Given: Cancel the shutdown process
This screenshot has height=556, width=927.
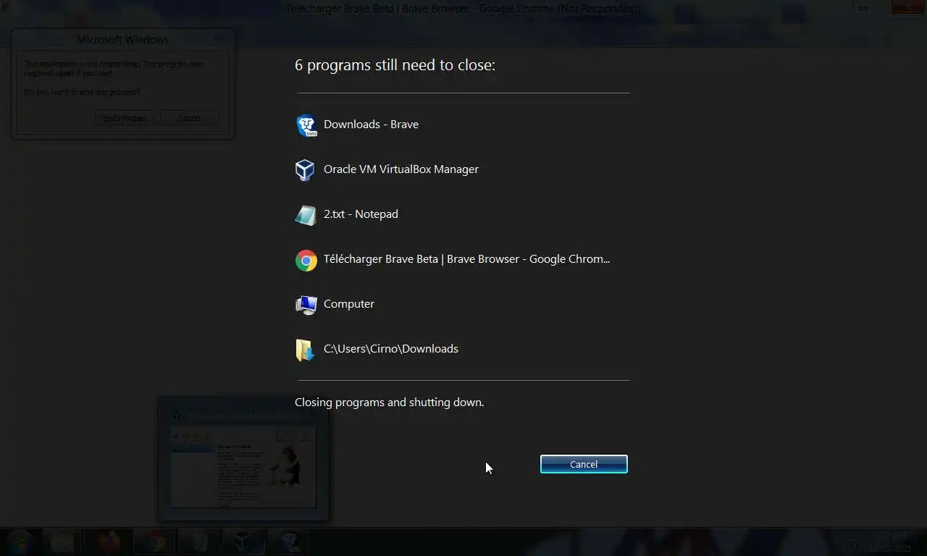Looking at the screenshot, I should click(584, 464).
